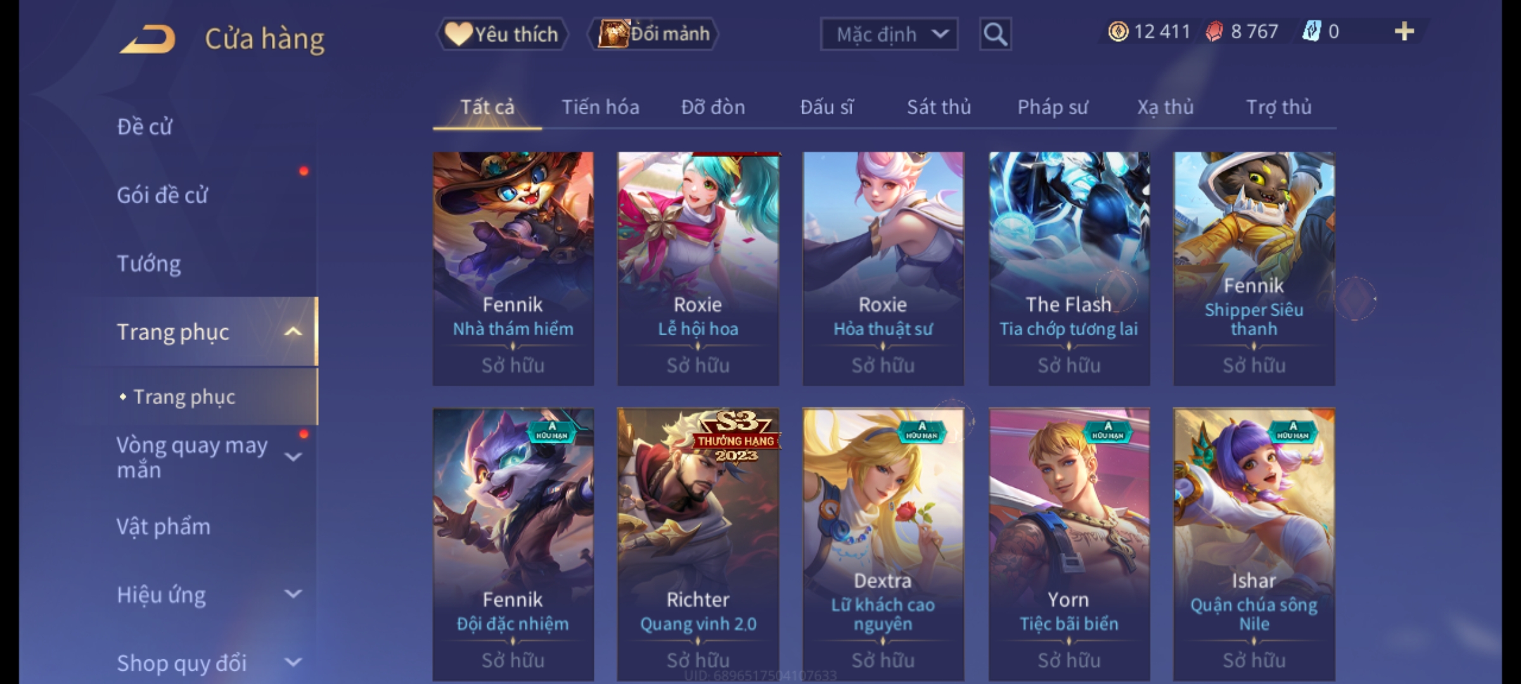
Task: Expand Vòng quay may mắn section
Action: [293, 457]
